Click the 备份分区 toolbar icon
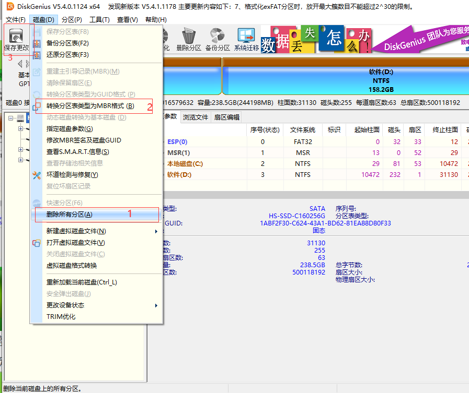Image resolution: width=469 pixels, height=393 pixels. click(218, 38)
